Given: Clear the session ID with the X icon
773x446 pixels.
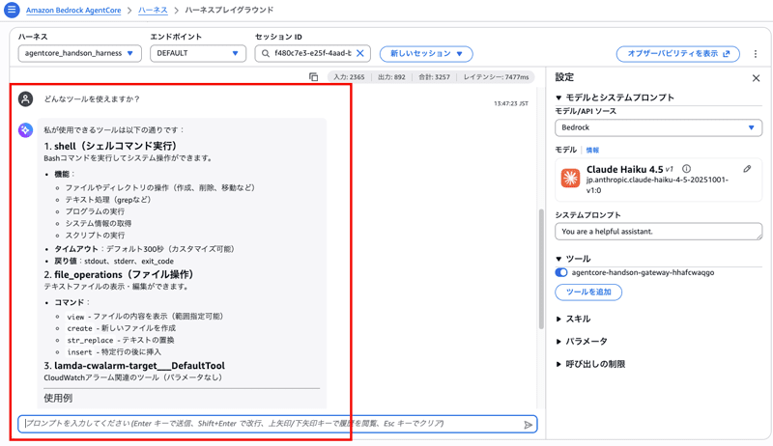Looking at the screenshot, I should 360,53.
